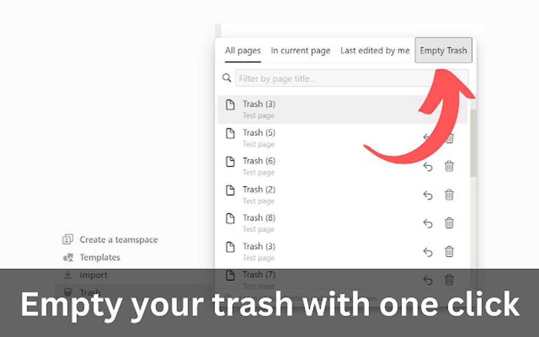The height and width of the screenshot is (337, 539).
Task: Permanently delete the Trash (7) page
Action: tap(449, 279)
